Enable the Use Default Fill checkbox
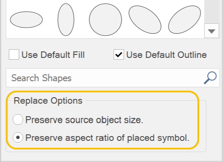223x162 pixels. click(x=14, y=54)
